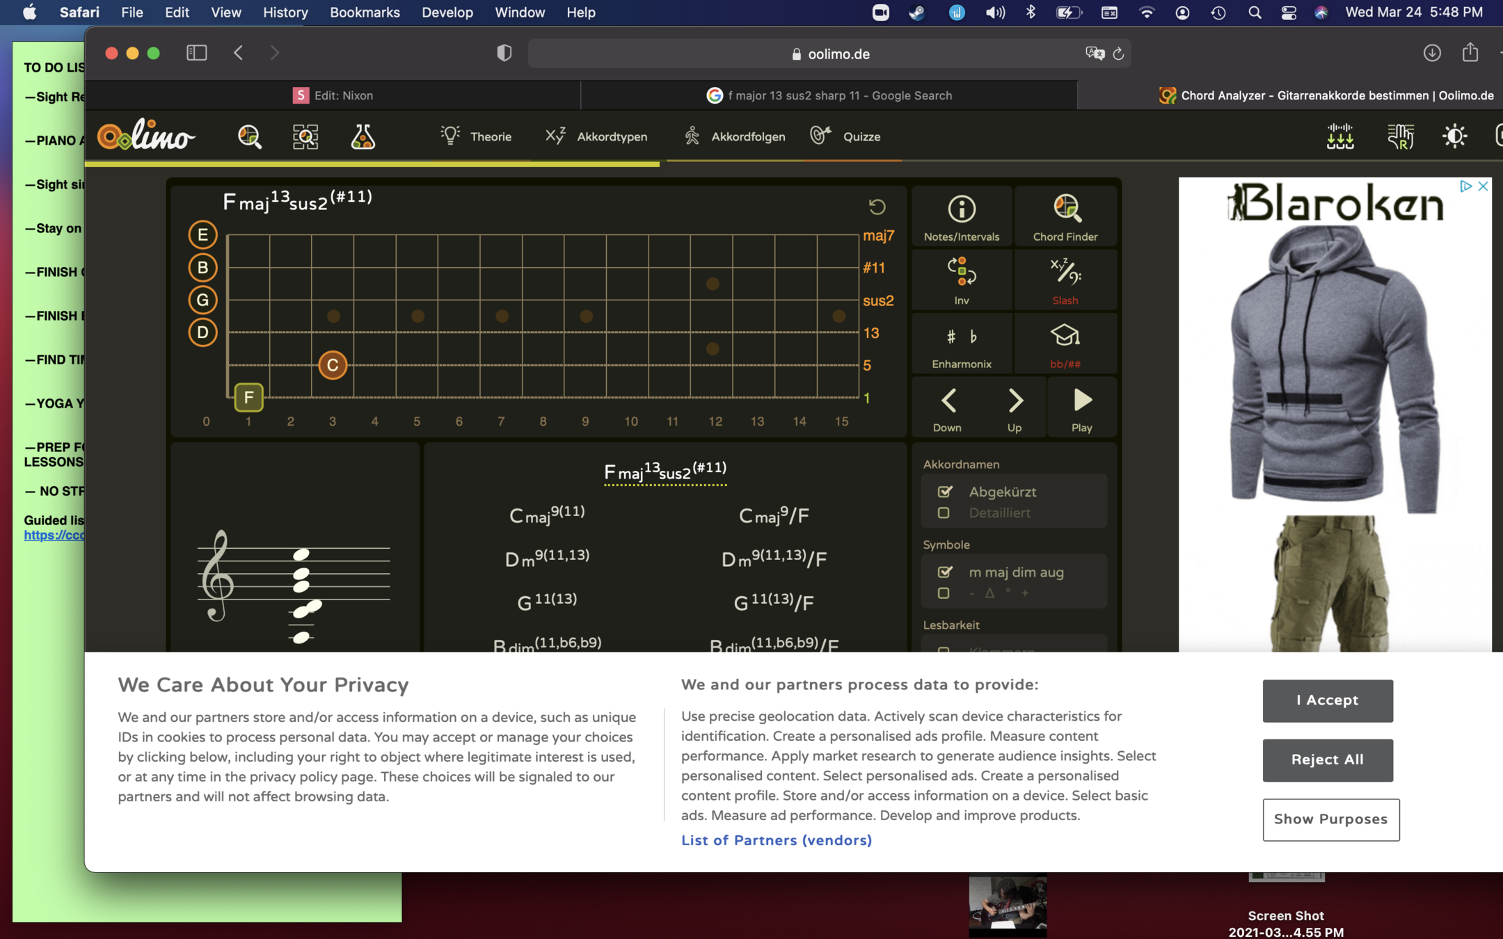This screenshot has height=939, width=1503.
Task: Move chord Up with right chevron
Action: coord(1015,408)
